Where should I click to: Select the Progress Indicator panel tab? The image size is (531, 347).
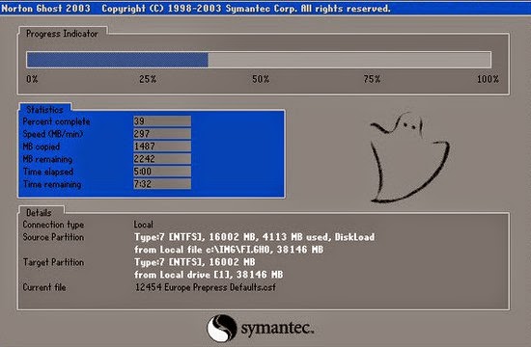pyautogui.click(x=63, y=34)
